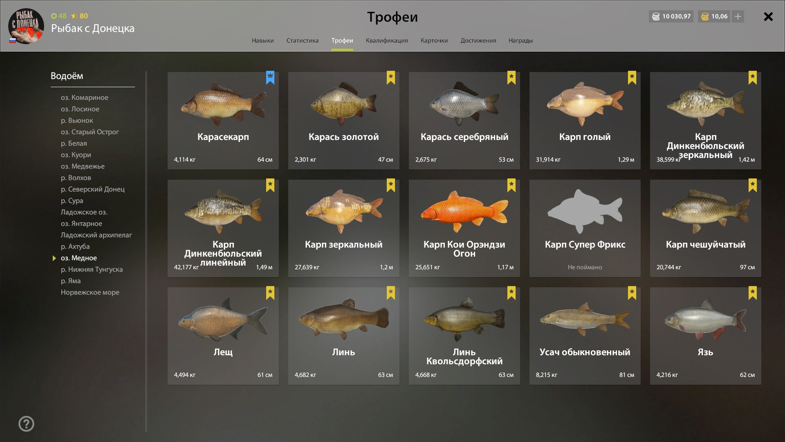The width and height of the screenshot is (785, 442).
Task: Choose Ладожский архипелаг waterbody
Action: click(x=96, y=235)
